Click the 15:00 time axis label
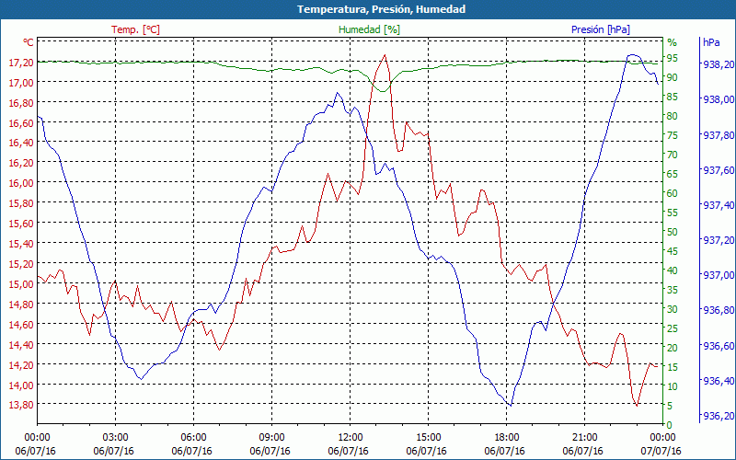736x460 pixels. tap(428, 438)
